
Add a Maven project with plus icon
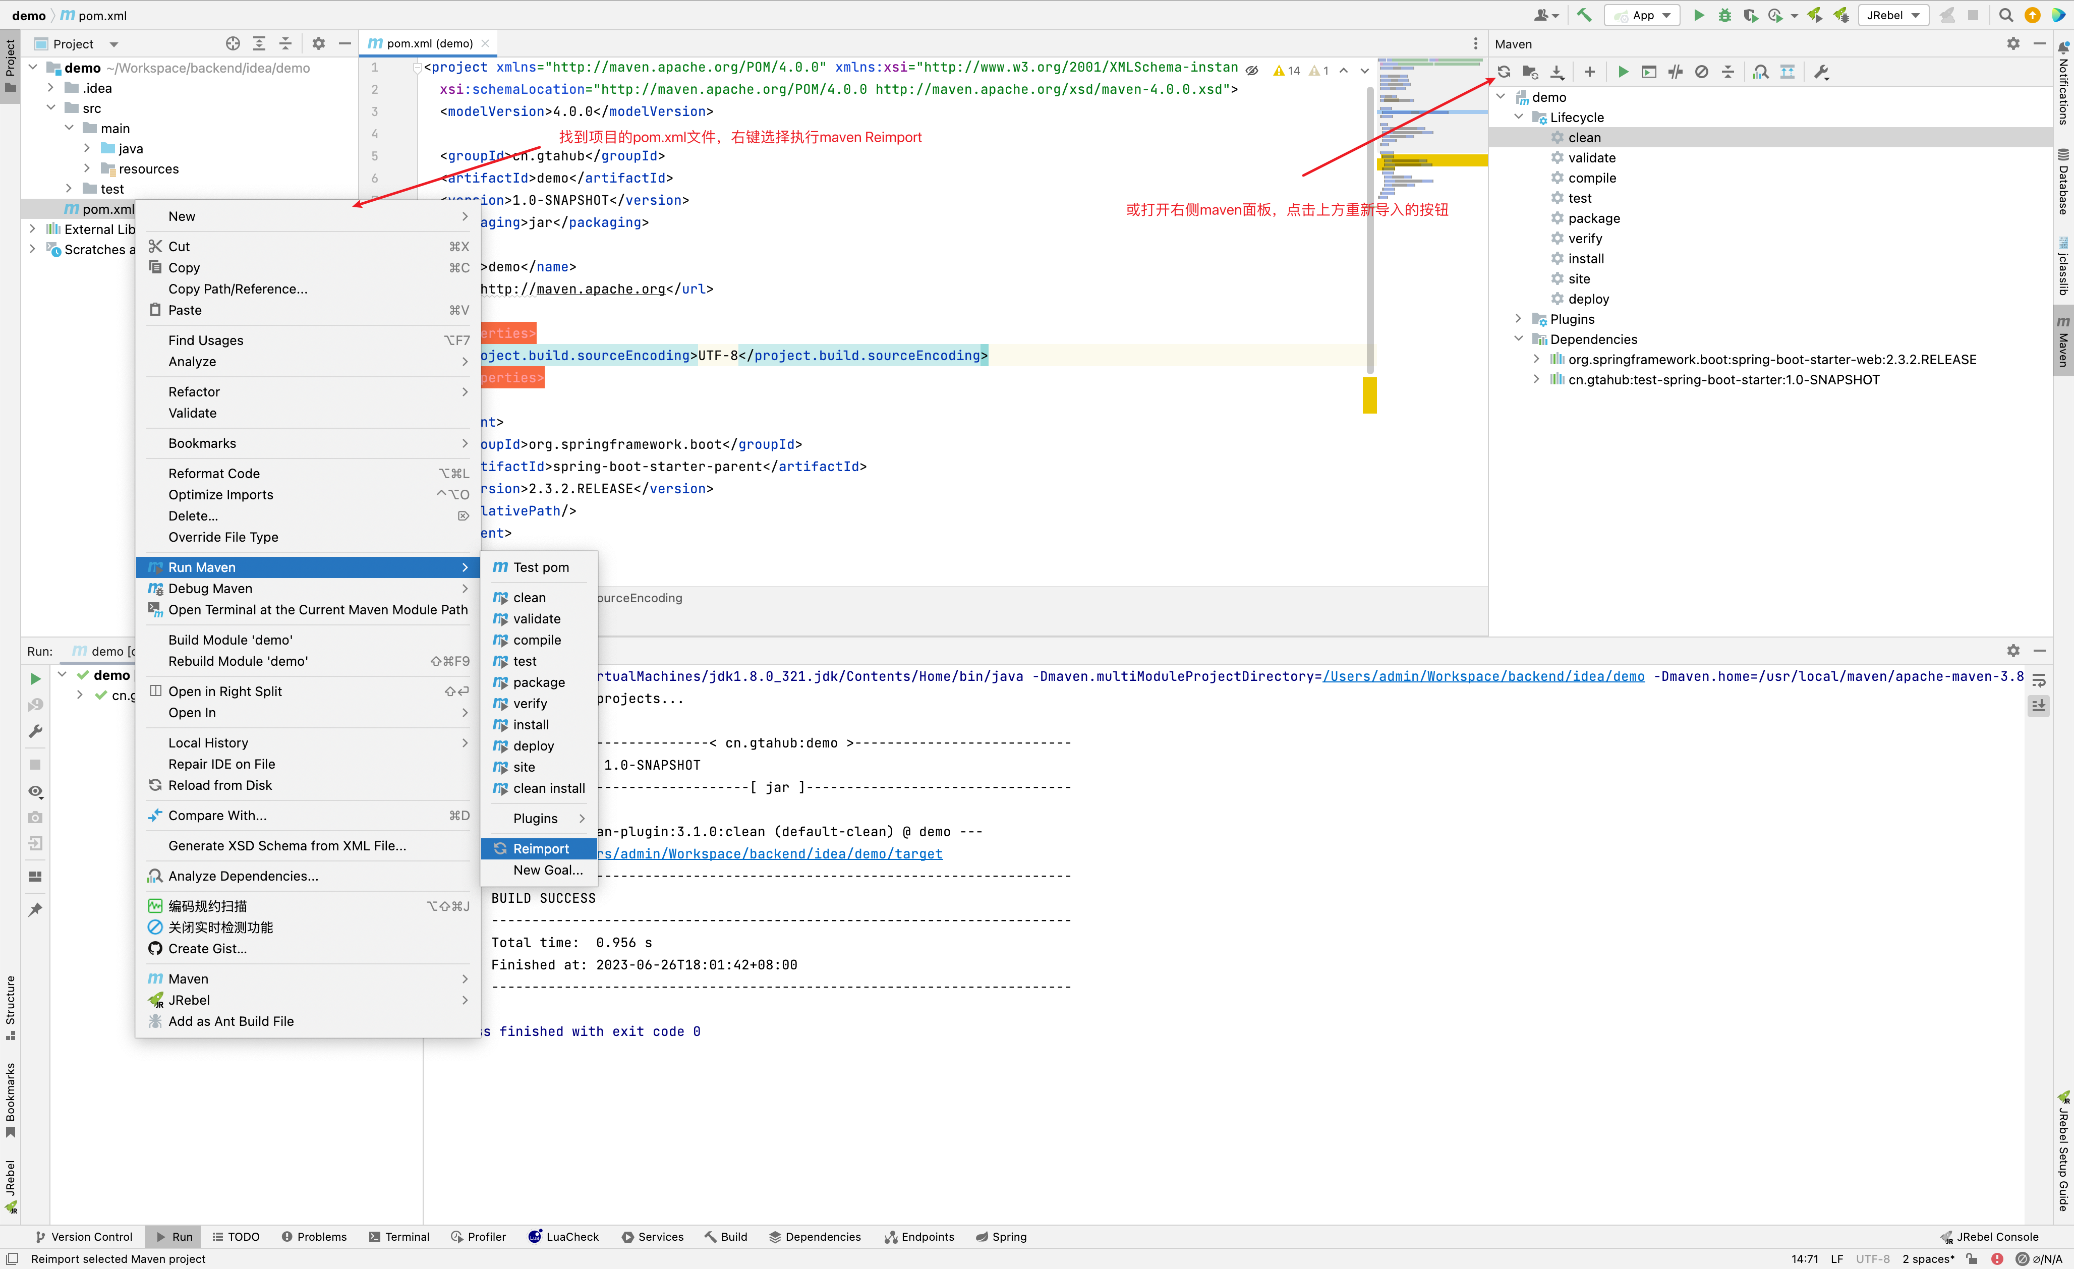1589,72
